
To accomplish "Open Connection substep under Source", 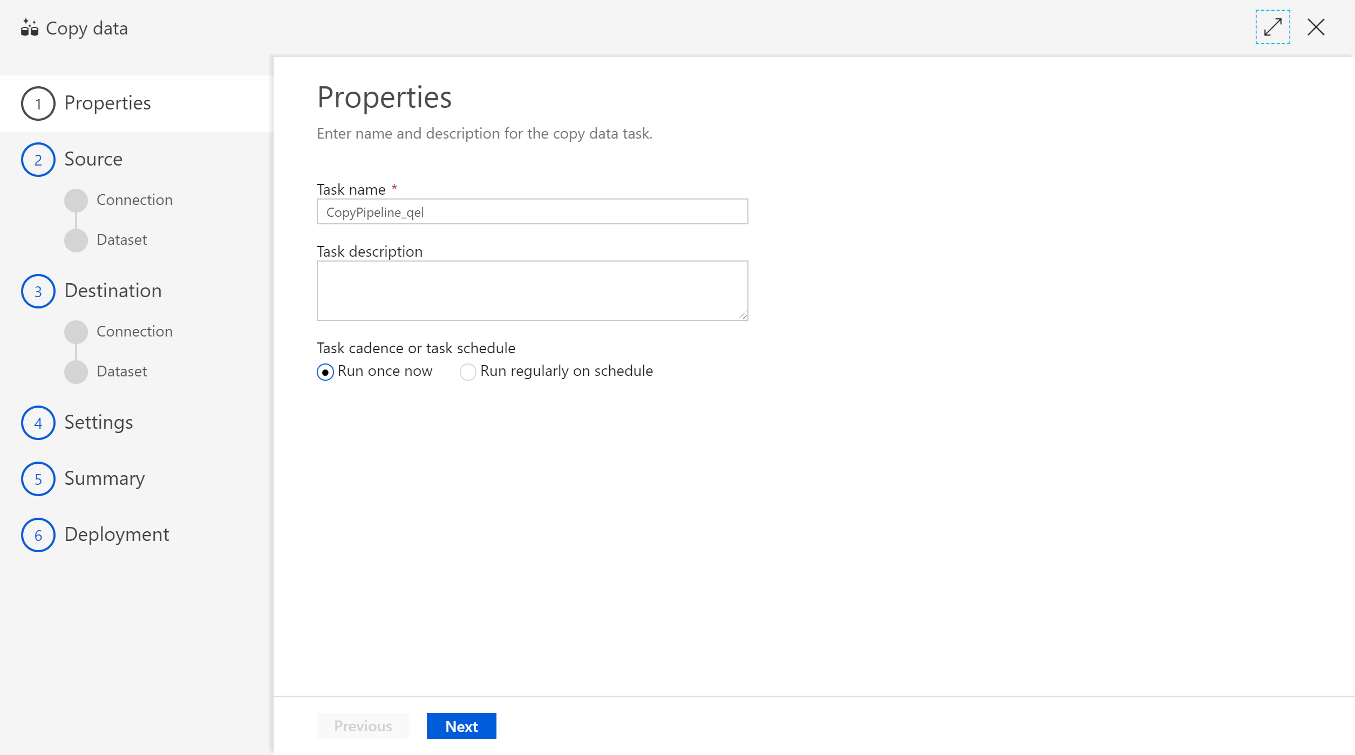I will click(x=134, y=200).
